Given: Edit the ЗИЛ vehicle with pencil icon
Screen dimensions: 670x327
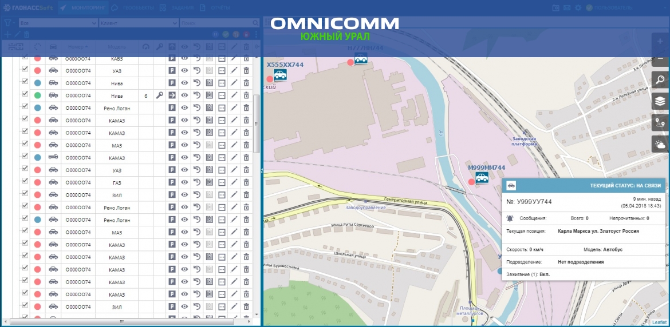Looking at the screenshot, I should tap(234, 195).
